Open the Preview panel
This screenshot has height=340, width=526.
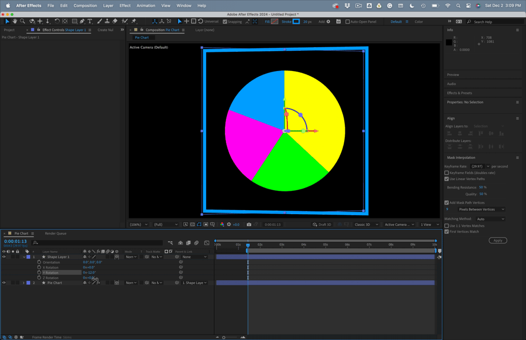(453, 75)
